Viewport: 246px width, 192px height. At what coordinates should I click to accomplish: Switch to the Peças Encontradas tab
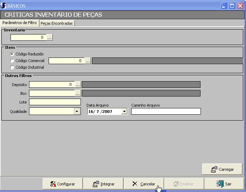(57, 23)
